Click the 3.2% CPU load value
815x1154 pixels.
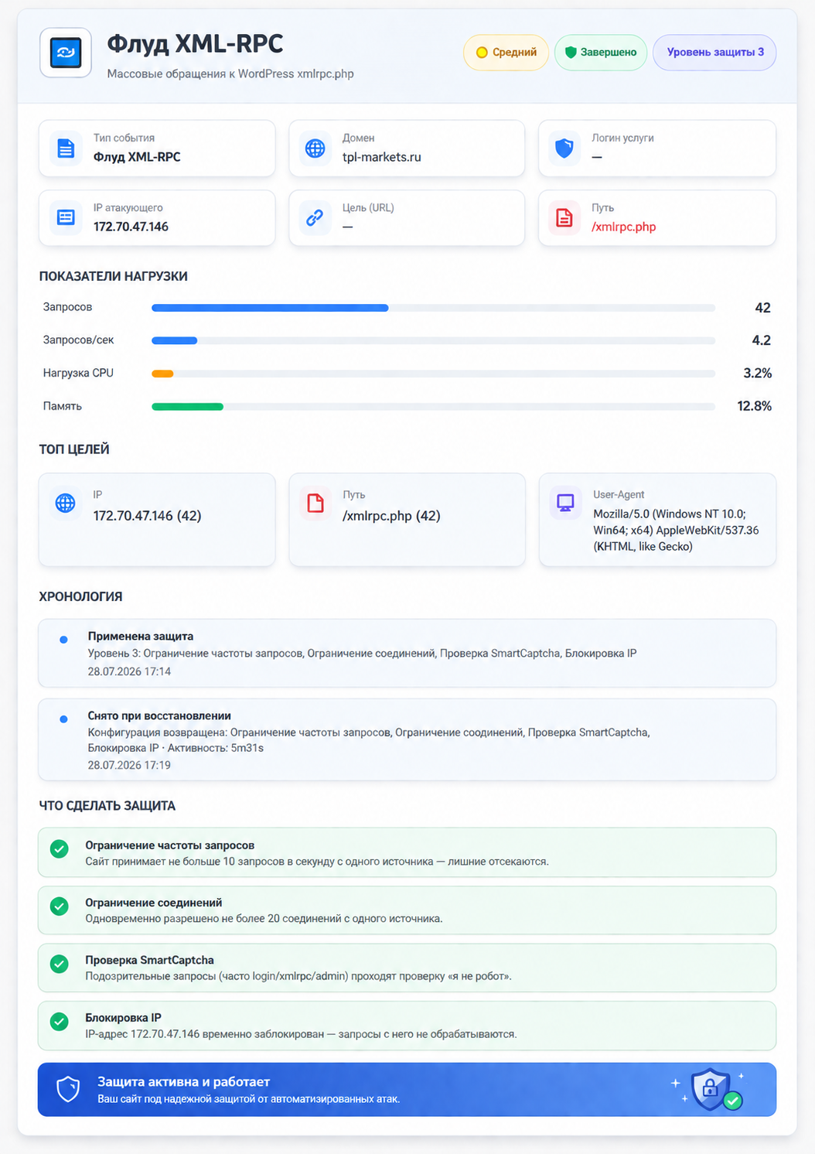click(758, 374)
